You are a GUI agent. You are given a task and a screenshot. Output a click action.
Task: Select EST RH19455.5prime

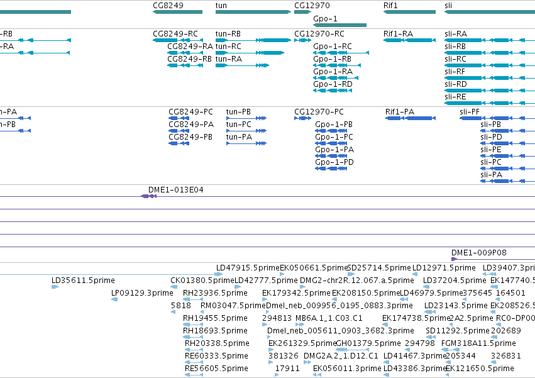(193, 325)
